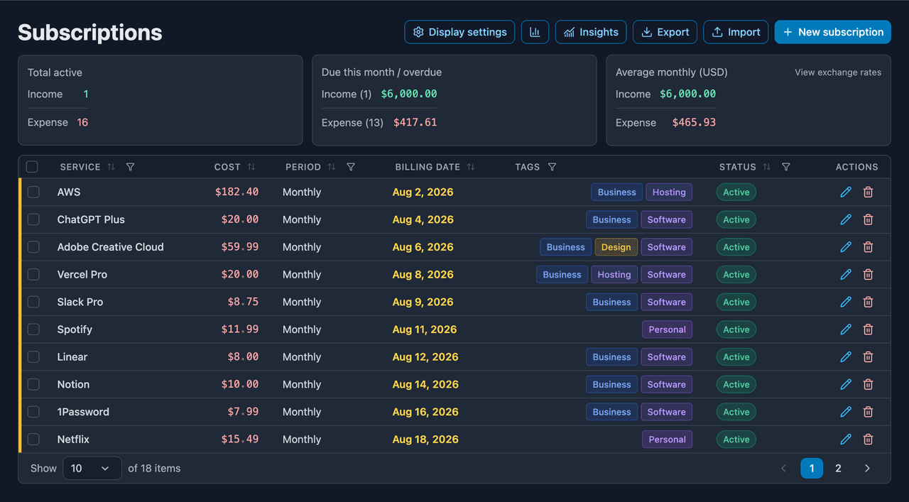Screen dimensions: 909x502
Task: Delete the Netflix subscription
Action: 868,440
